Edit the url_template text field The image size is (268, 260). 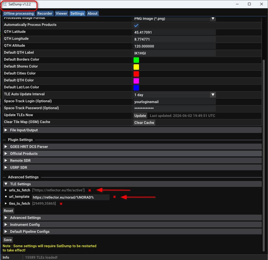(71, 197)
